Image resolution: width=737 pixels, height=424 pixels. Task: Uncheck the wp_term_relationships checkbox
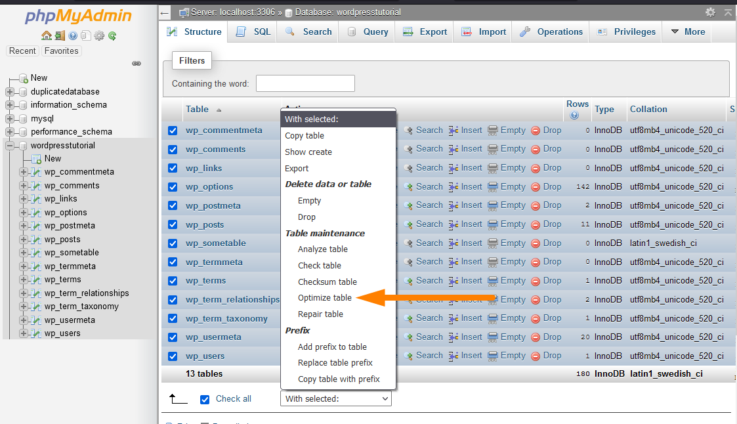(173, 300)
